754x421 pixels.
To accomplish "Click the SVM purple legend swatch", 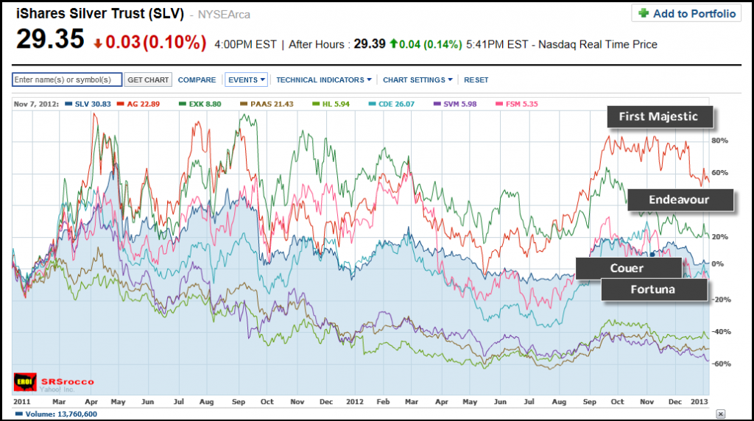I will pos(437,104).
